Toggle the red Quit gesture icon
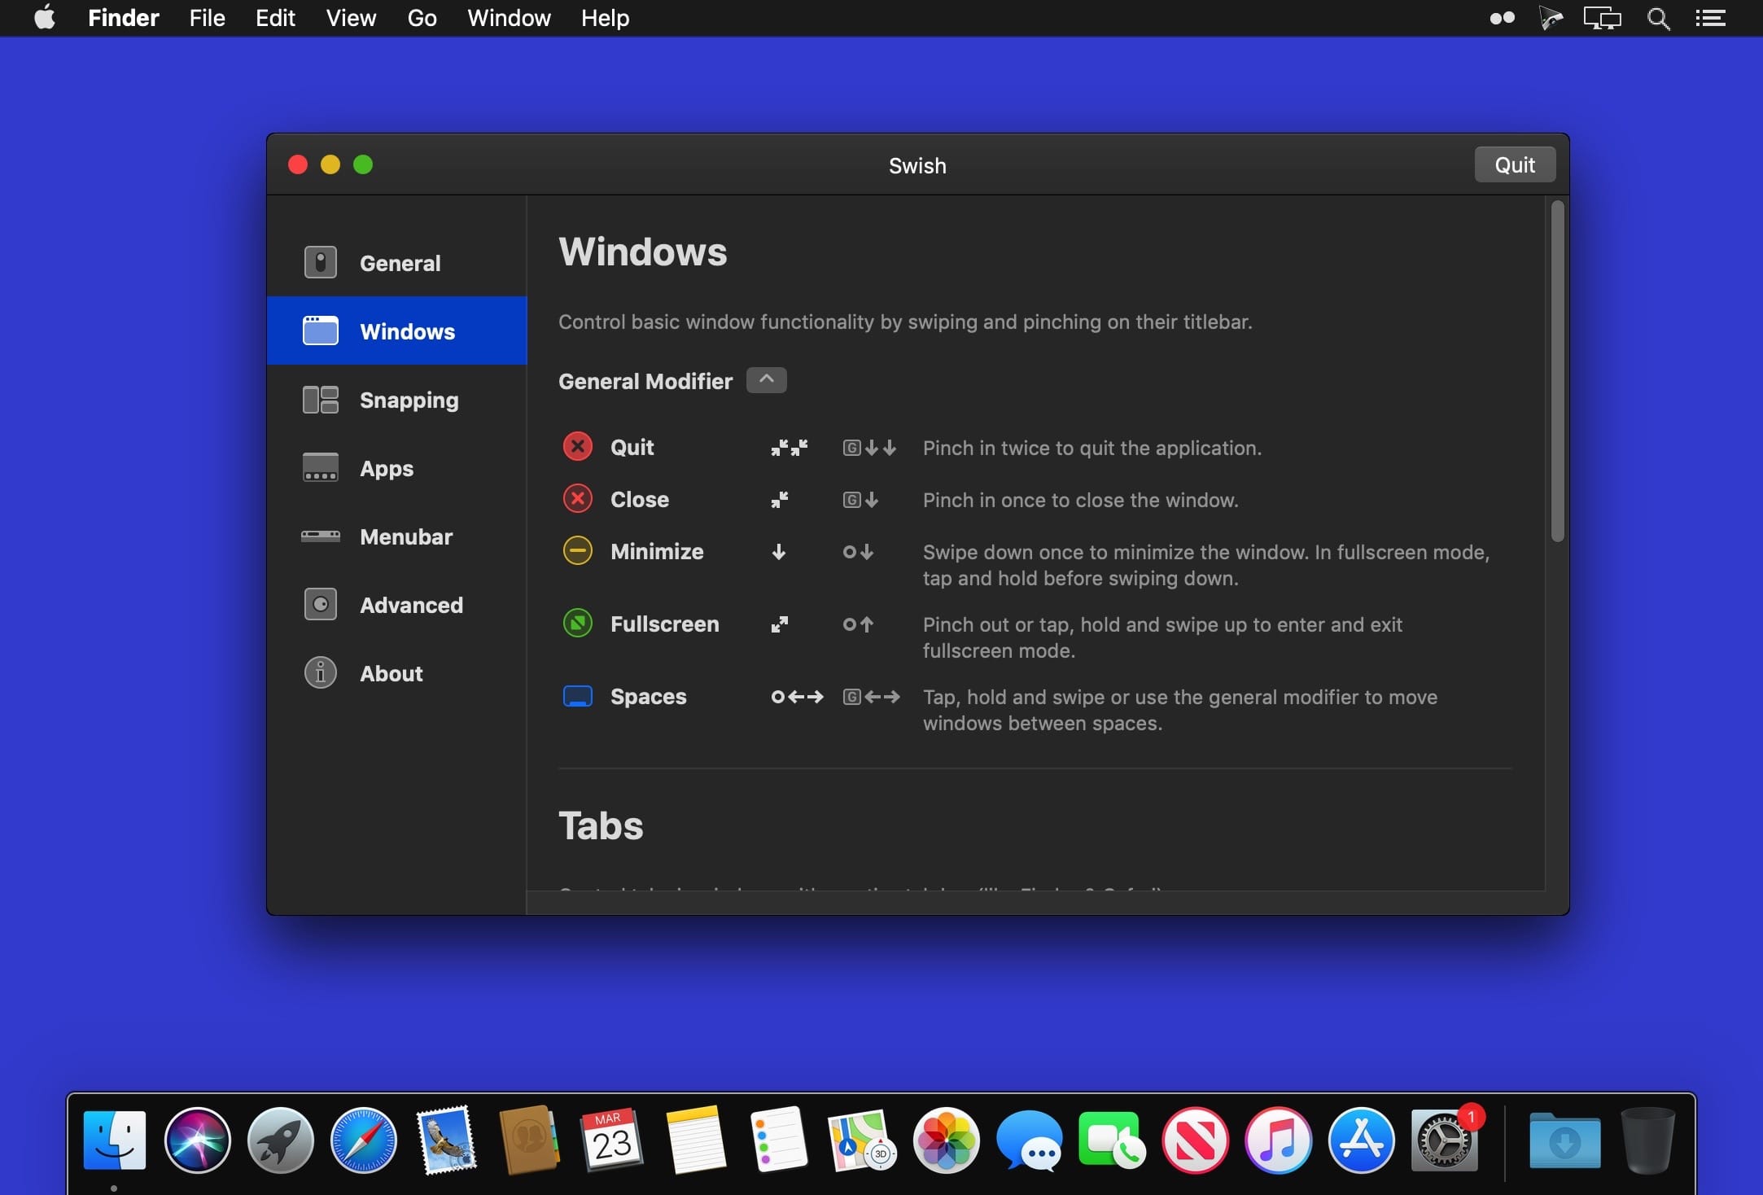This screenshot has height=1195, width=1763. point(578,447)
